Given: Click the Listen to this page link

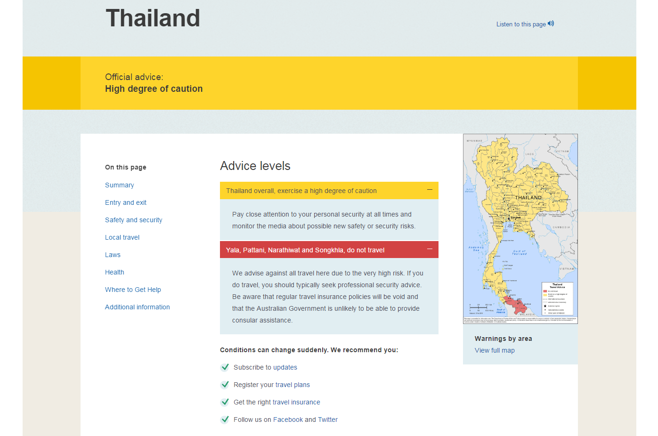Looking at the screenshot, I should pyautogui.click(x=521, y=24).
